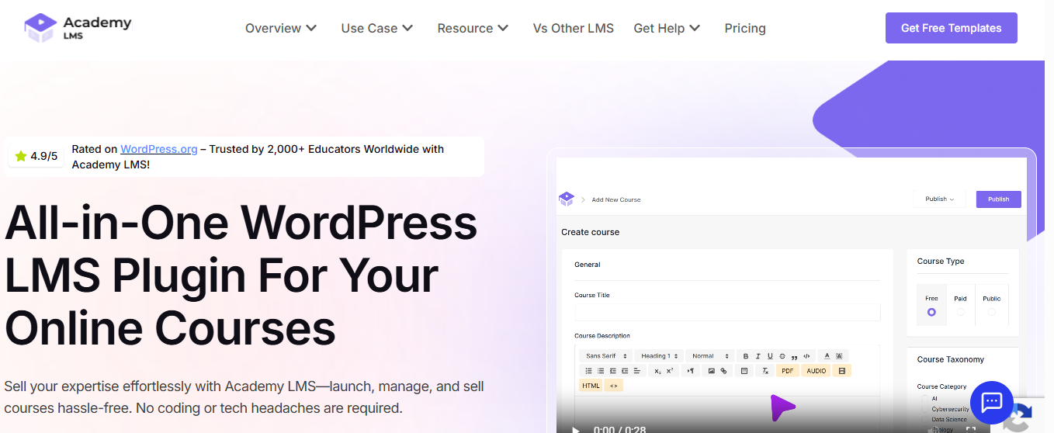Select the Free course type radio
1054x433 pixels.
(931, 312)
